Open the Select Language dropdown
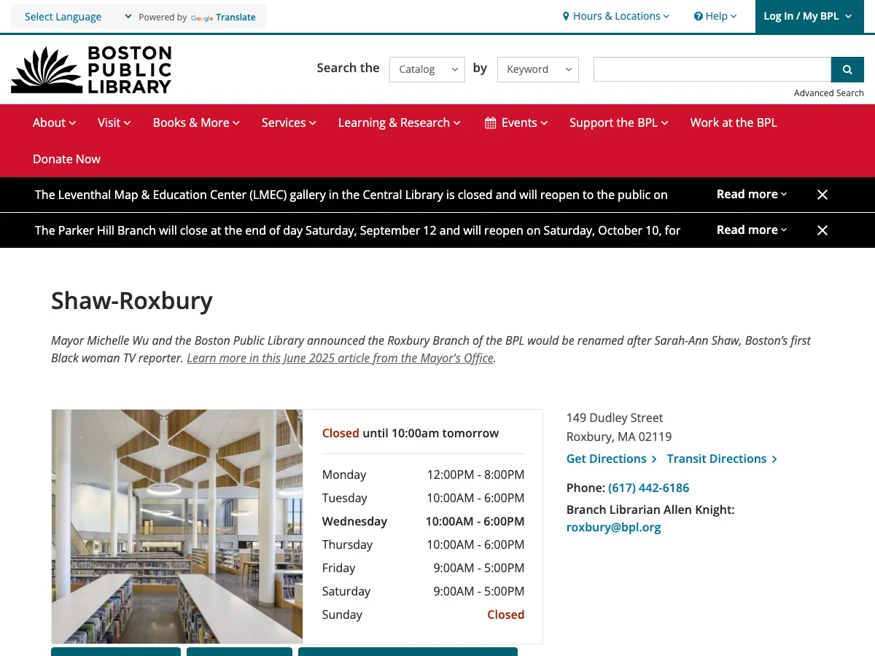The image size is (875, 656). click(78, 17)
